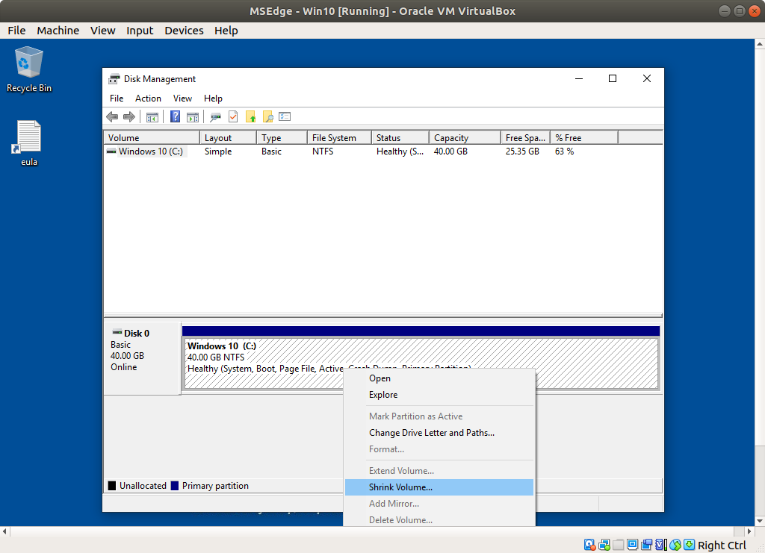Screen dimensions: 765x553
Task: Click the Healthy (S... status cell
Action: tap(400, 151)
